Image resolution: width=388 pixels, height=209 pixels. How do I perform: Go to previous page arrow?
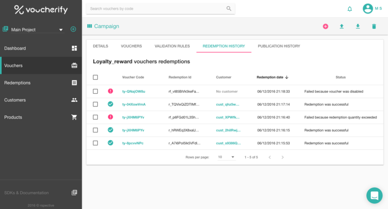(x=270, y=157)
